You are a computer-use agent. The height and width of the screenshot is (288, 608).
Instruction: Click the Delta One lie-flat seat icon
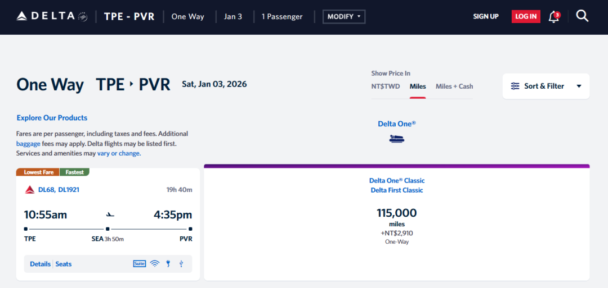(x=397, y=139)
